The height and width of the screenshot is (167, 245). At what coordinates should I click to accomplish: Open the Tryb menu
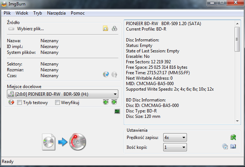point(38,13)
